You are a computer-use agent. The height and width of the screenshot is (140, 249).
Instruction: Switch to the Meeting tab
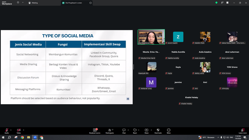[33, 3]
